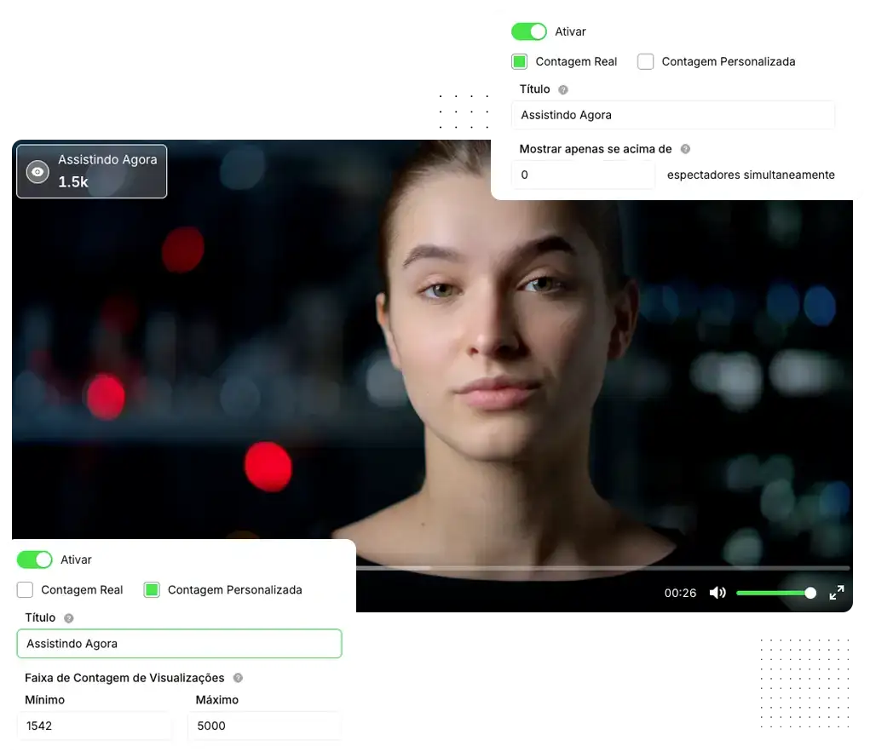This screenshot has width=870, height=752.
Task: Focus the spectators threshold field showing 0
Action: click(x=583, y=175)
